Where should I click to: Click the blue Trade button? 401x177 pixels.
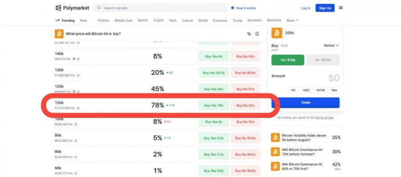coord(305,103)
